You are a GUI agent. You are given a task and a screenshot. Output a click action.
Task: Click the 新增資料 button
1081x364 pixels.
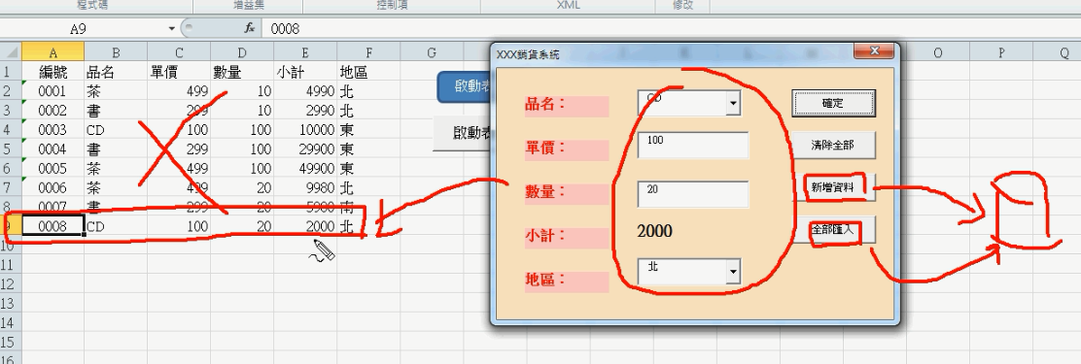[833, 187]
